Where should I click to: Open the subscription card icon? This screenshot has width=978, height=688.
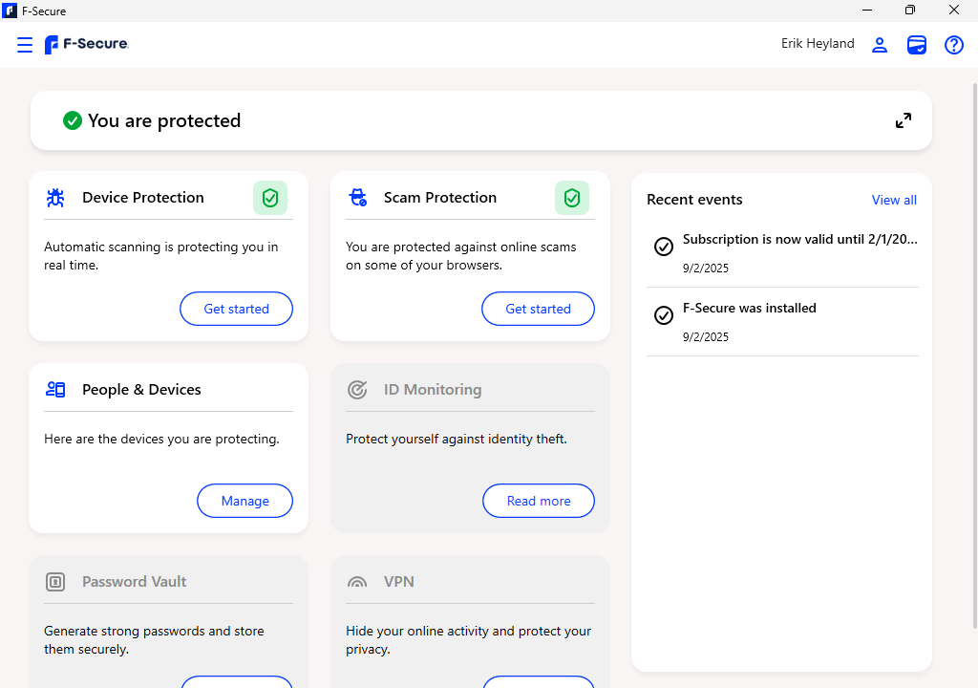(917, 45)
